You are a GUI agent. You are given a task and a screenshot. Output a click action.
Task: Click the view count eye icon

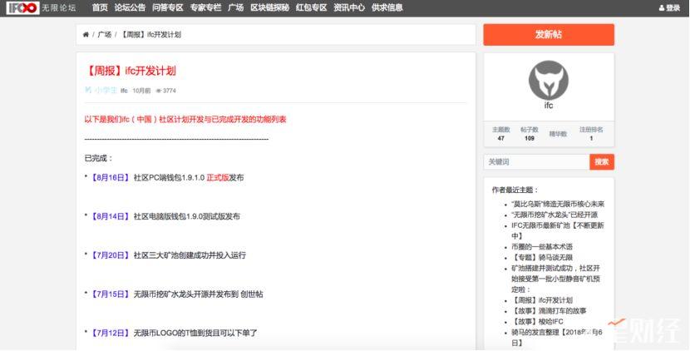click(x=159, y=91)
